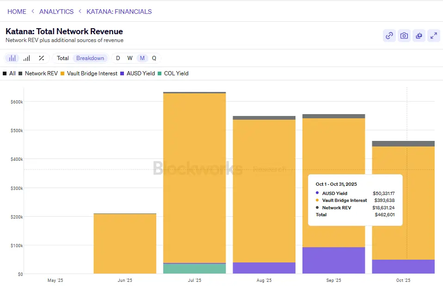The width and height of the screenshot is (443, 286).
Task: Switch to the ascending bars chart icon
Action: pos(27,58)
